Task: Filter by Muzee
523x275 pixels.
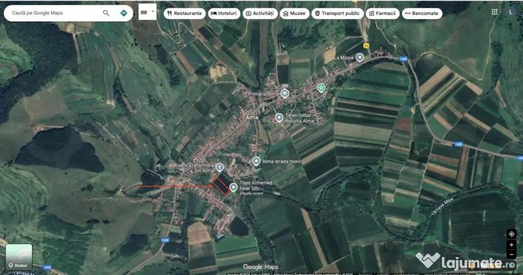Action: (294, 13)
